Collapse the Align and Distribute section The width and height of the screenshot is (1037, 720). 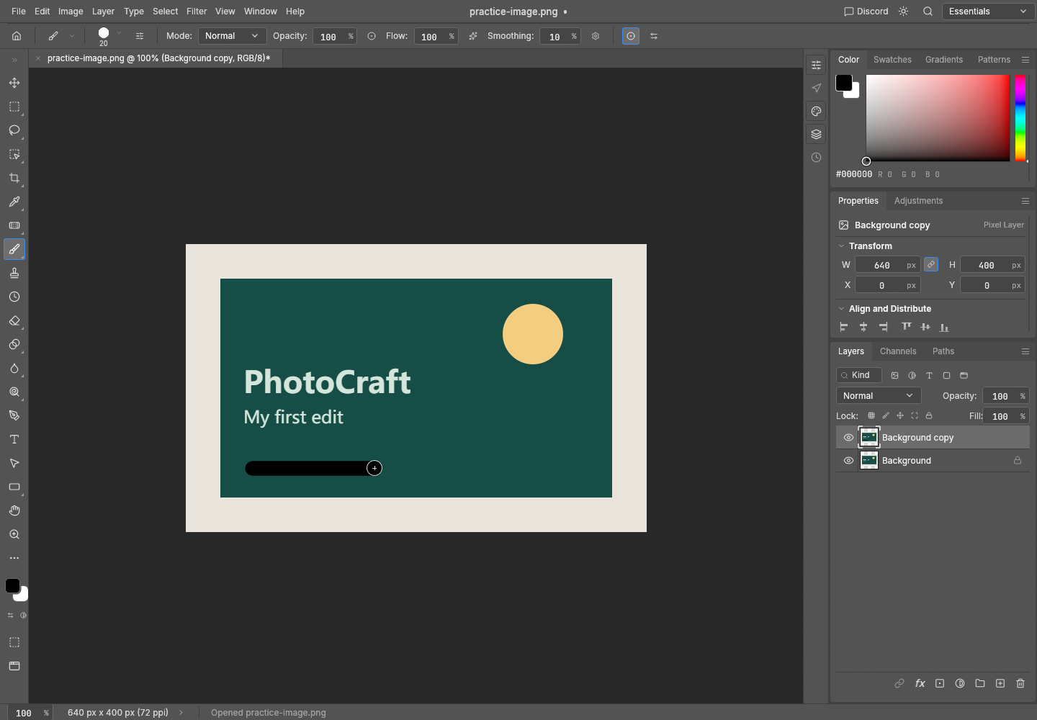pos(842,309)
